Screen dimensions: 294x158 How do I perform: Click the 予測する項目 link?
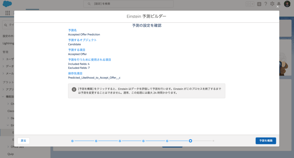(77, 50)
